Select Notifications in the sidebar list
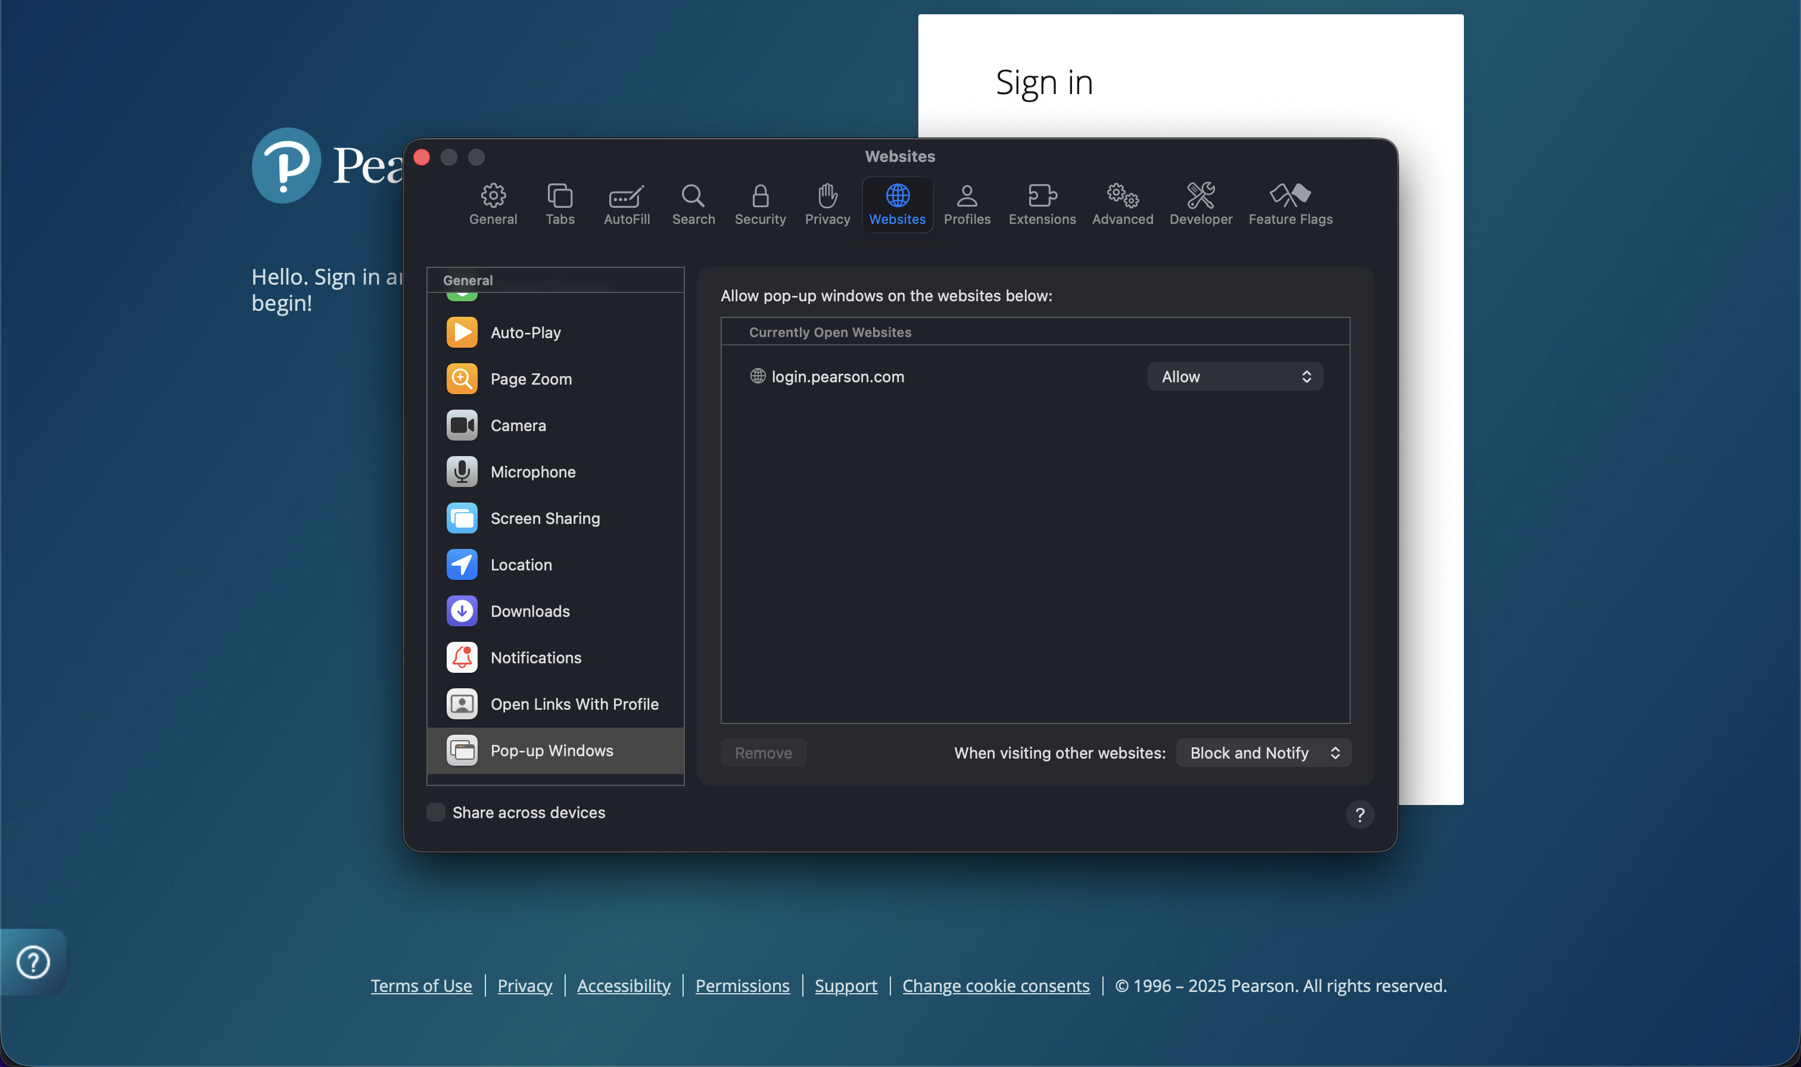The height and width of the screenshot is (1067, 1801). (x=535, y=658)
